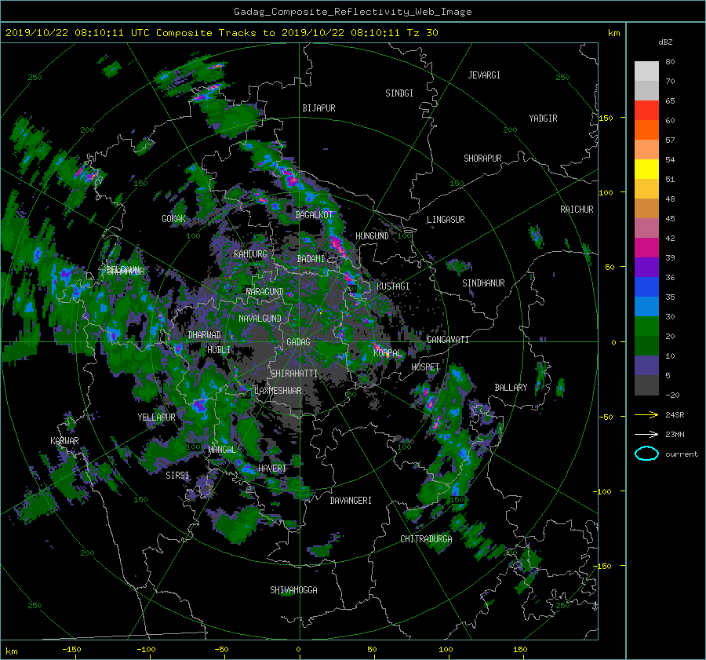
Task: Click the cyan current-track ellipse icon
Action: (x=646, y=454)
